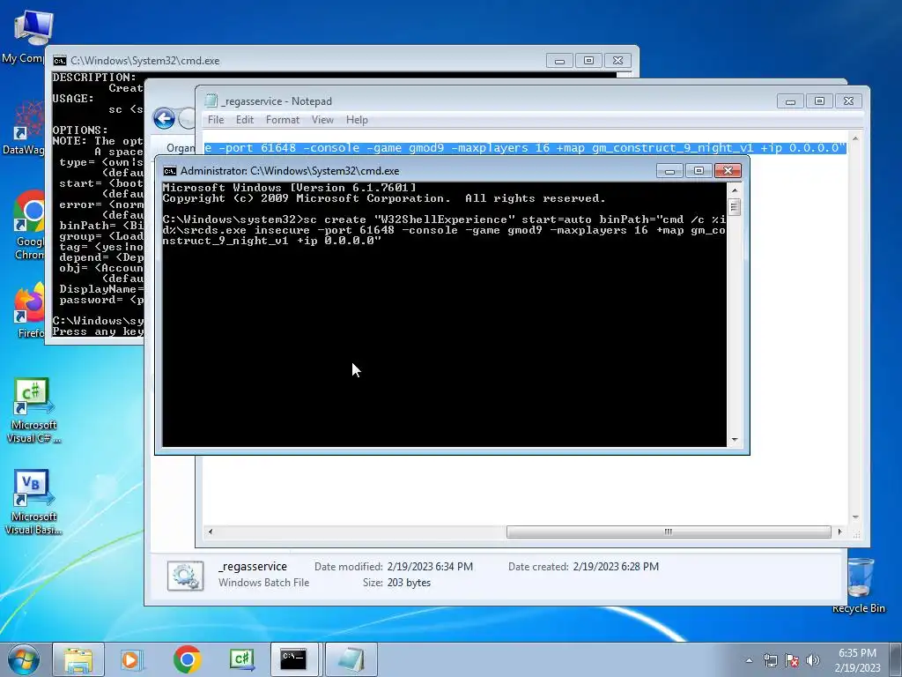Screen dimensions: 902x677
Task: Click Date created value 2/19/2023 6:28 PM
Action: pyautogui.click(x=616, y=567)
